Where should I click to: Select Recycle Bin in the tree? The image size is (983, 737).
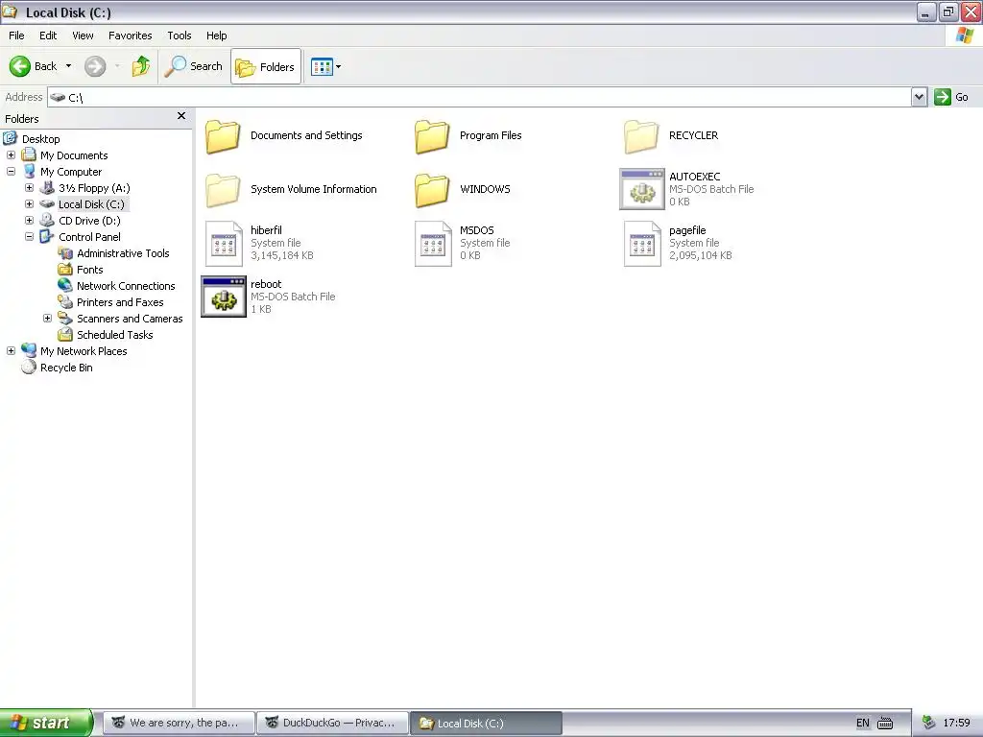tap(66, 368)
